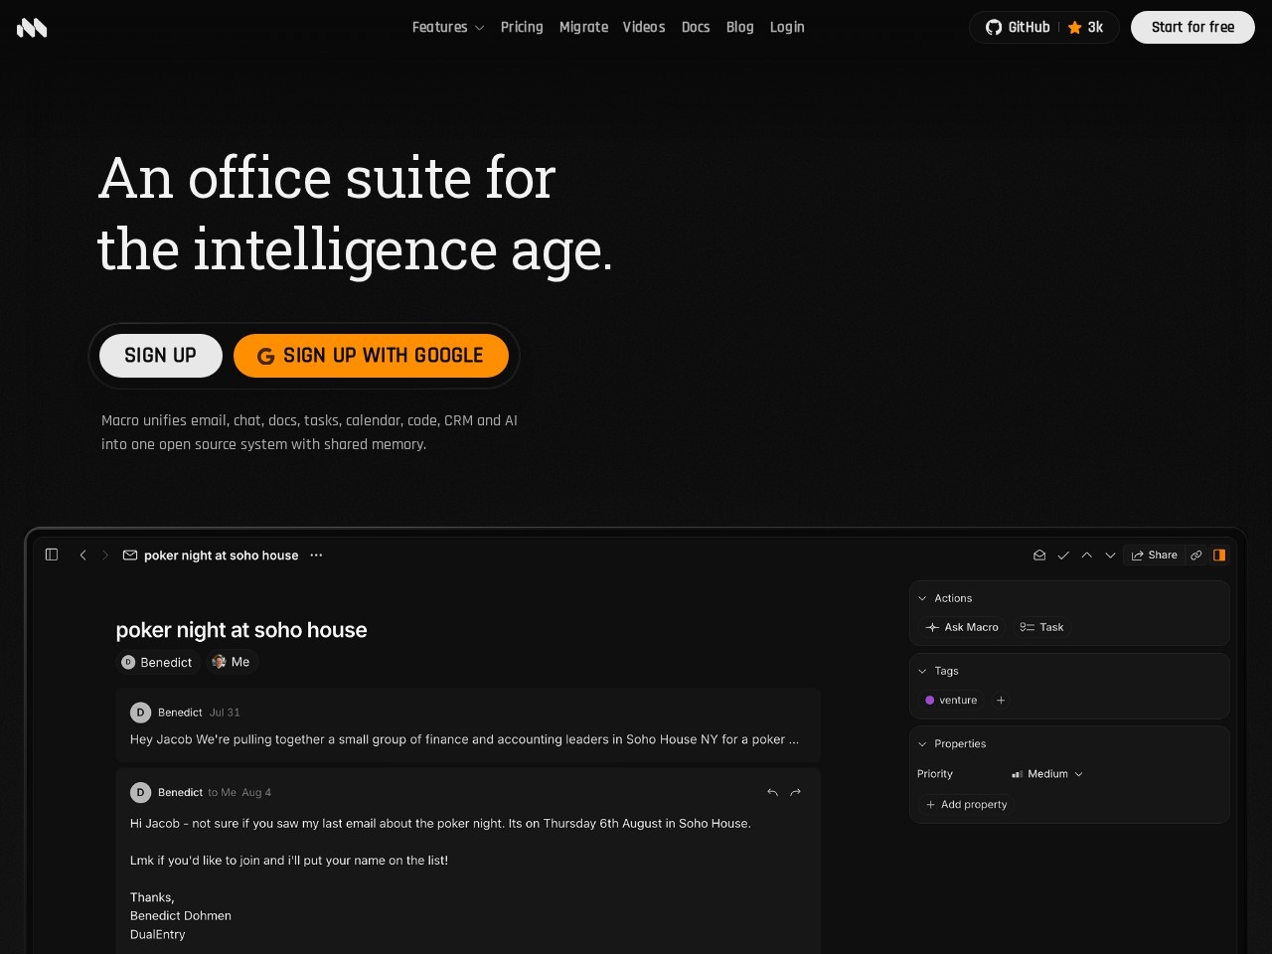Toggle the left sidebar panel icon
Image resolution: width=1272 pixels, height=954 pixels.
click(52, 555)
